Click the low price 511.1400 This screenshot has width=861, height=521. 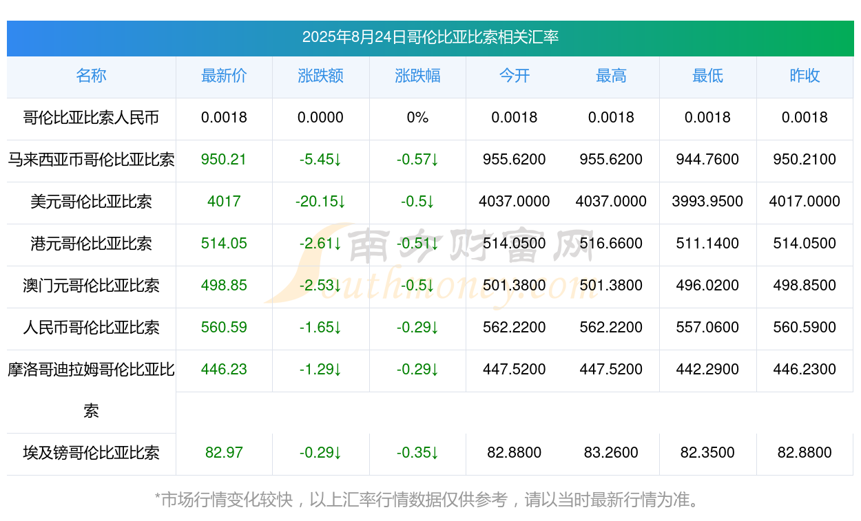[707, 244]
